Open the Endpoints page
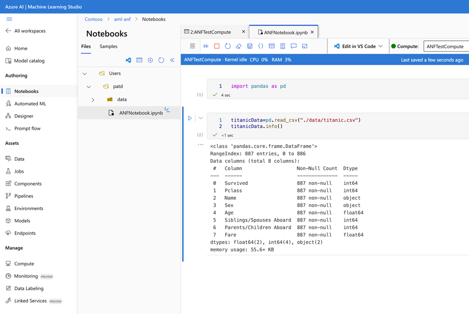This screenshot has width=469, height=314. tap(21, 233)
